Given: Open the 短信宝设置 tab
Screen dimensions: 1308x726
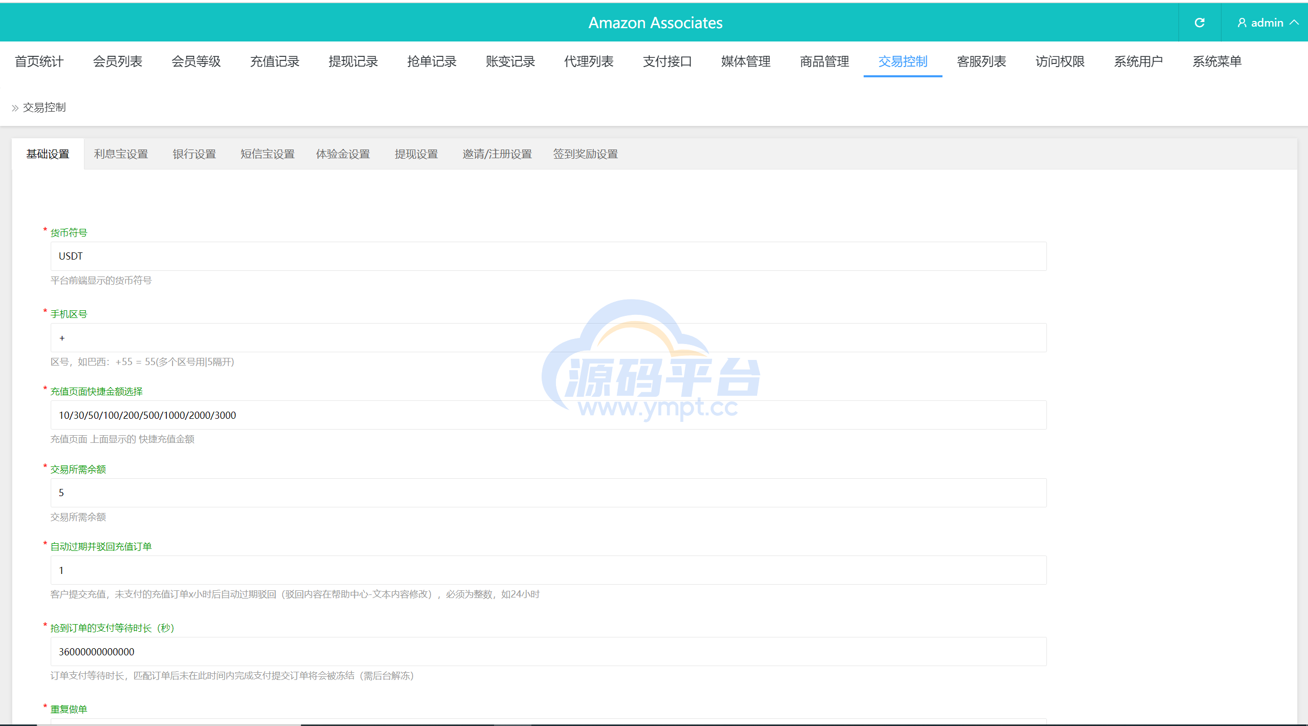Looking at the screenshot, I should click(267, 154).
